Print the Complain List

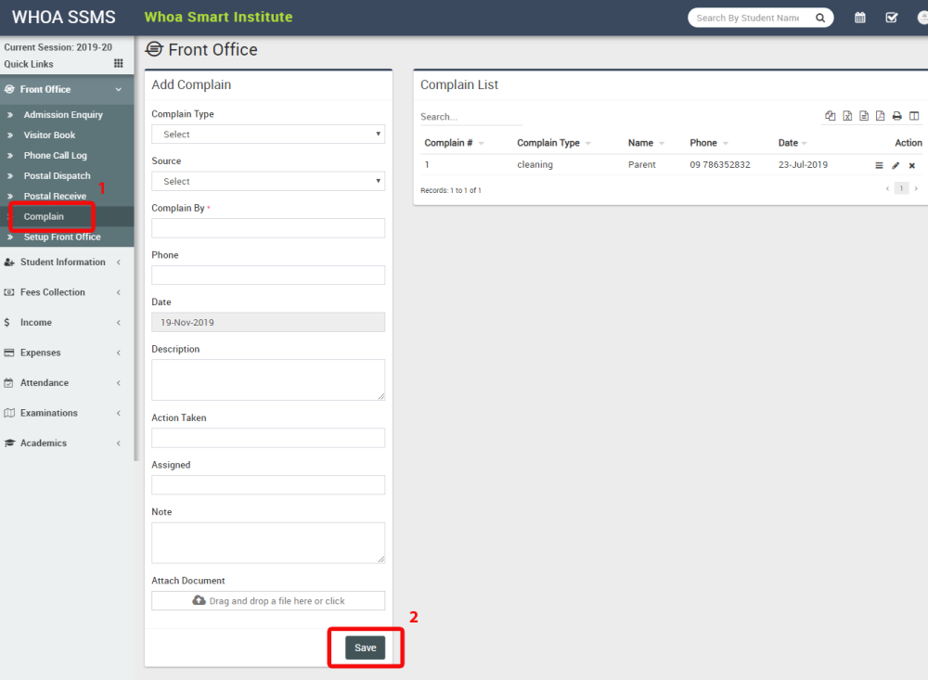click(x=896, y=115)
